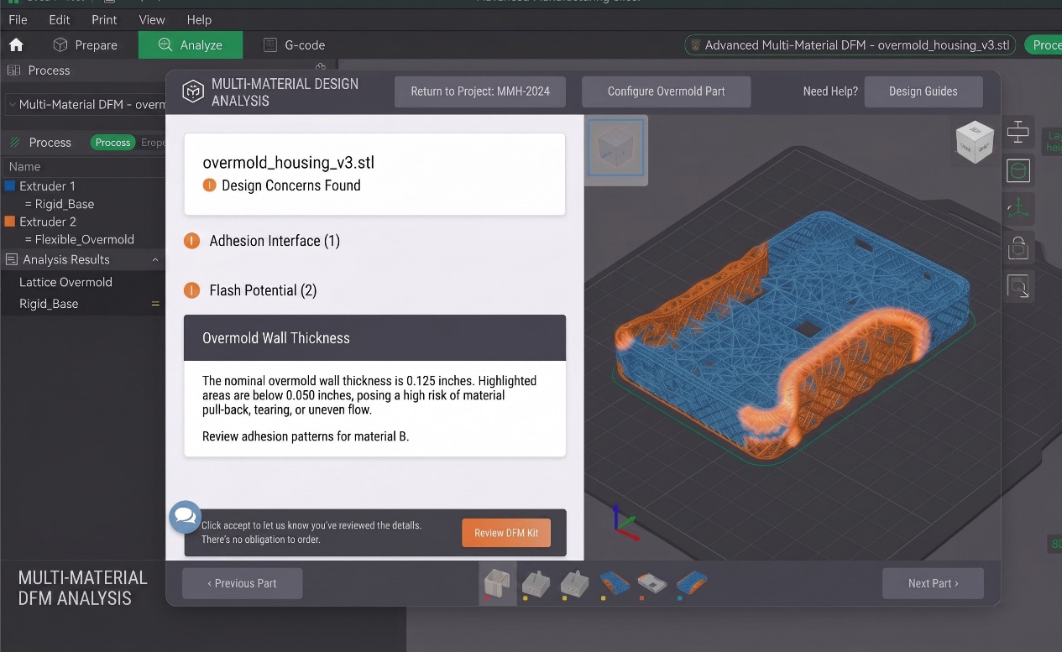1062x652 pixels.
Task: Select the gray housing thumbnail with orange dot
Action: pos(652,583)
